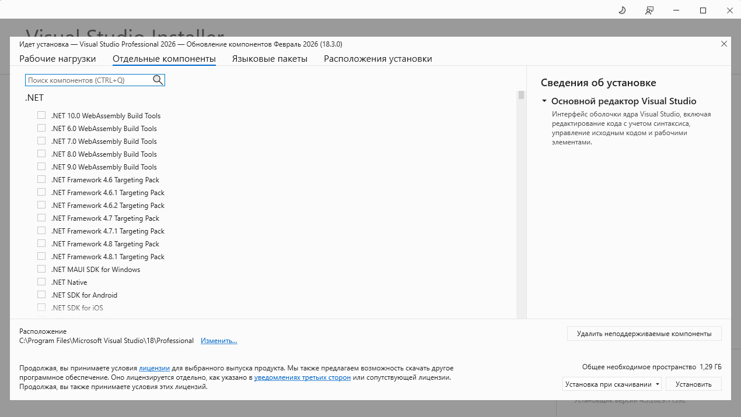The image size is (741, 417).
Task: Check .NET 6.0 WebAssembly Build Tools
Action: point(41,128)
